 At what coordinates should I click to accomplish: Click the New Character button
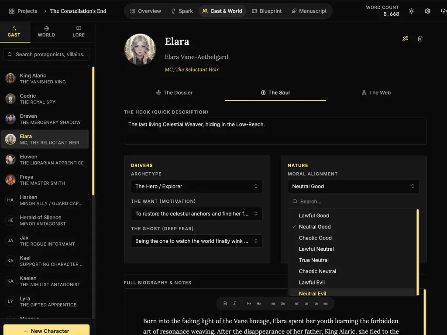[x=46, y=331]
